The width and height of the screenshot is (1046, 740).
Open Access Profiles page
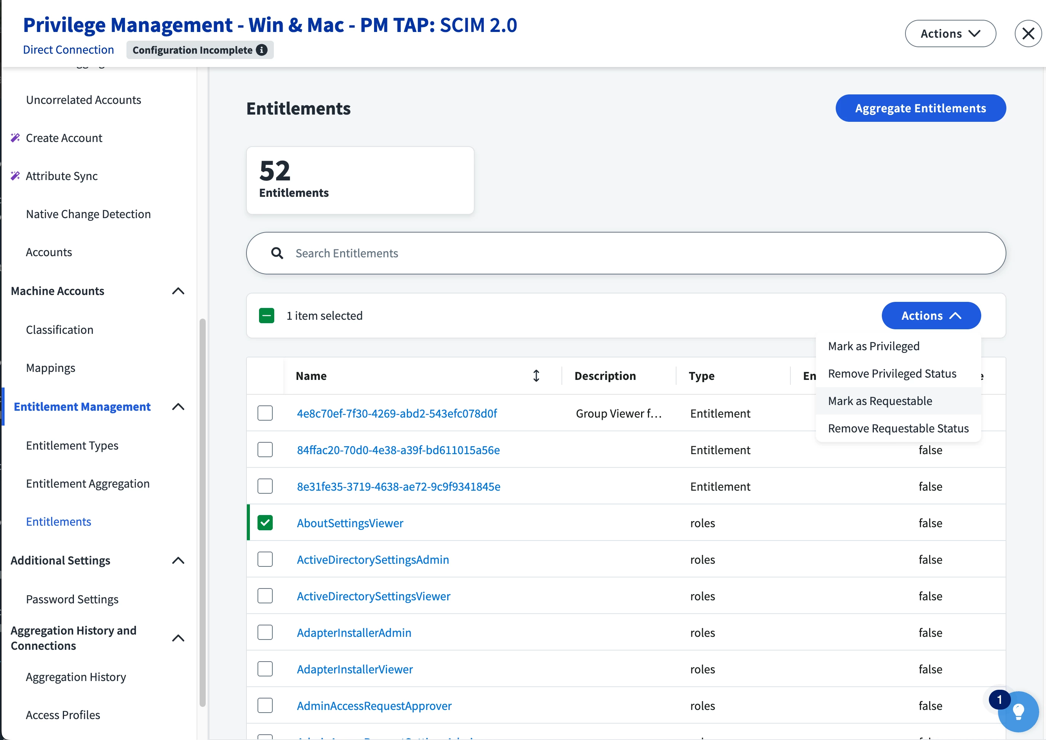63,715
